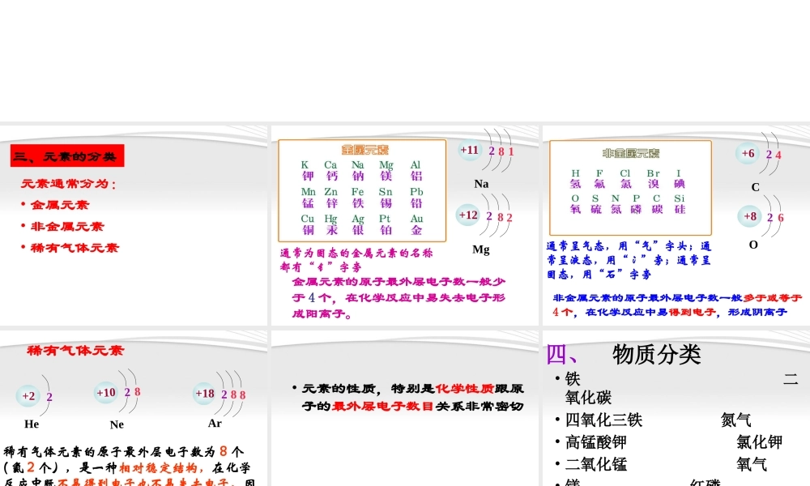The height and width of the screenshot is (486, 810).
Task: Click the 'F 氟' entry in nonmetals table
Action: tap(599, 179)
